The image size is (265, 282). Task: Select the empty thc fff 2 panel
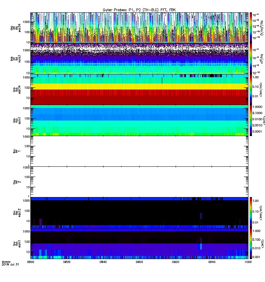click(139, 182)
